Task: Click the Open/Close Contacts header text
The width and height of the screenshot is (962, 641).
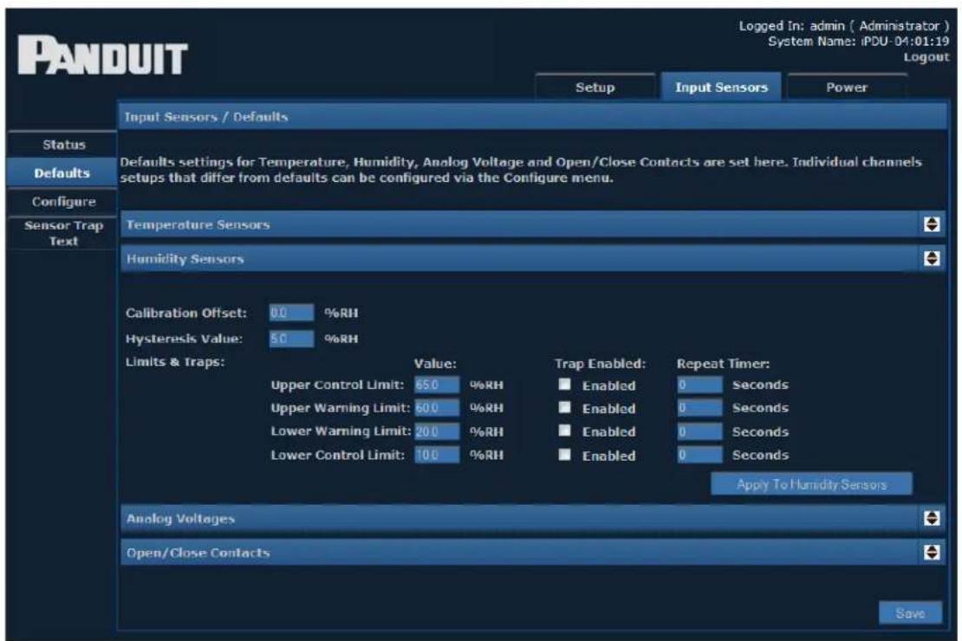Action: click(198, 553)
